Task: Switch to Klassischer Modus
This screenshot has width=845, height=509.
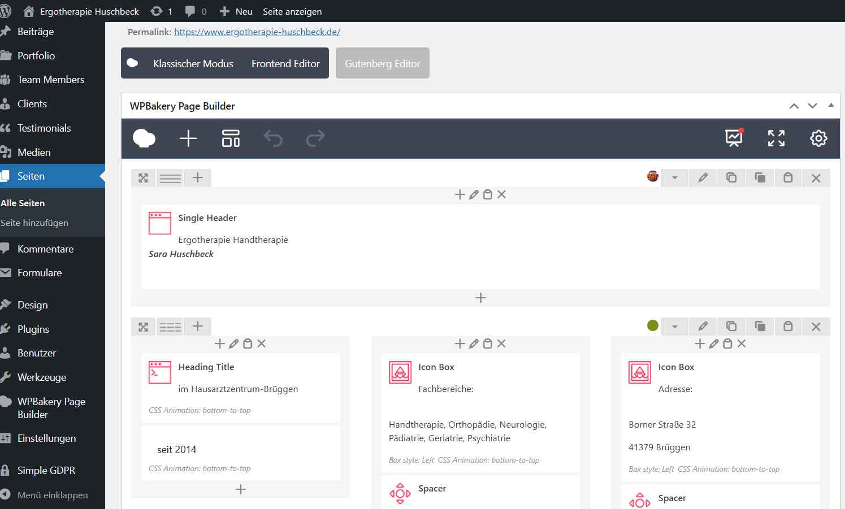Action: [x=193, y=64]
